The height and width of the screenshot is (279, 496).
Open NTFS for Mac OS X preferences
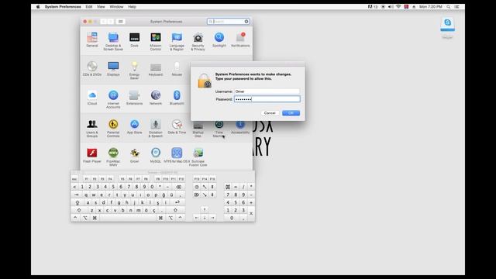point(177,155)
